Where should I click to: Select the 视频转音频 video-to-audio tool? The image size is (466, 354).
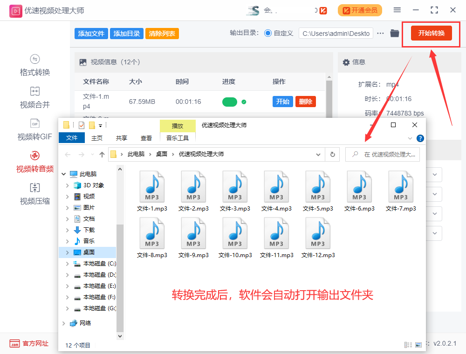[x=34, y=163]
